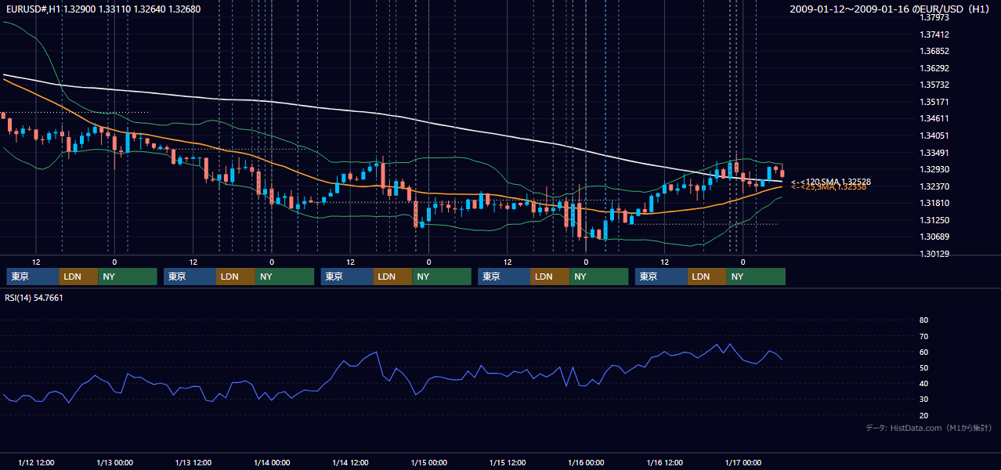This screenshot has height=470, width=1001.
Task: Click the 1/15 00:00 time label
Action: 429,463
